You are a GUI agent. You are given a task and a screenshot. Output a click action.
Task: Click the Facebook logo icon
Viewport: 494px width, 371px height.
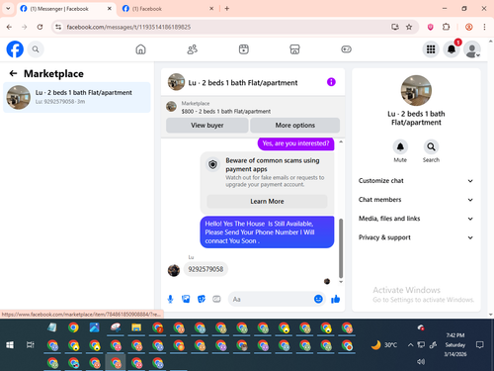pyautogui.click(x=15, y=49)
